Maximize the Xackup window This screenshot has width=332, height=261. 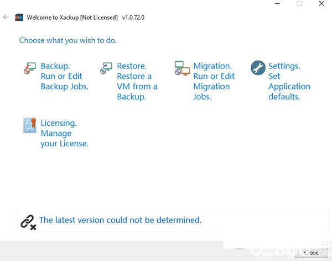[299, 4]
